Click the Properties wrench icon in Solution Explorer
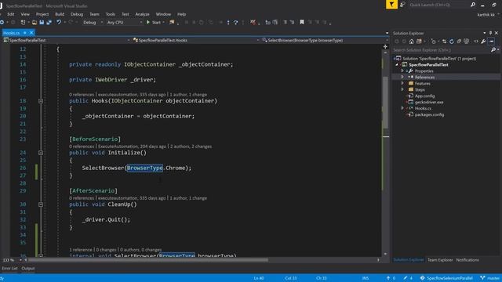This screenshot has height=282, width=502. point(483,42)
